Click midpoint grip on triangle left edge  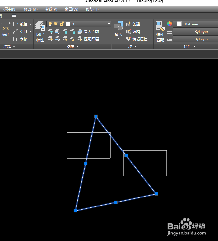pyautogui.click(x=86, y=164)
